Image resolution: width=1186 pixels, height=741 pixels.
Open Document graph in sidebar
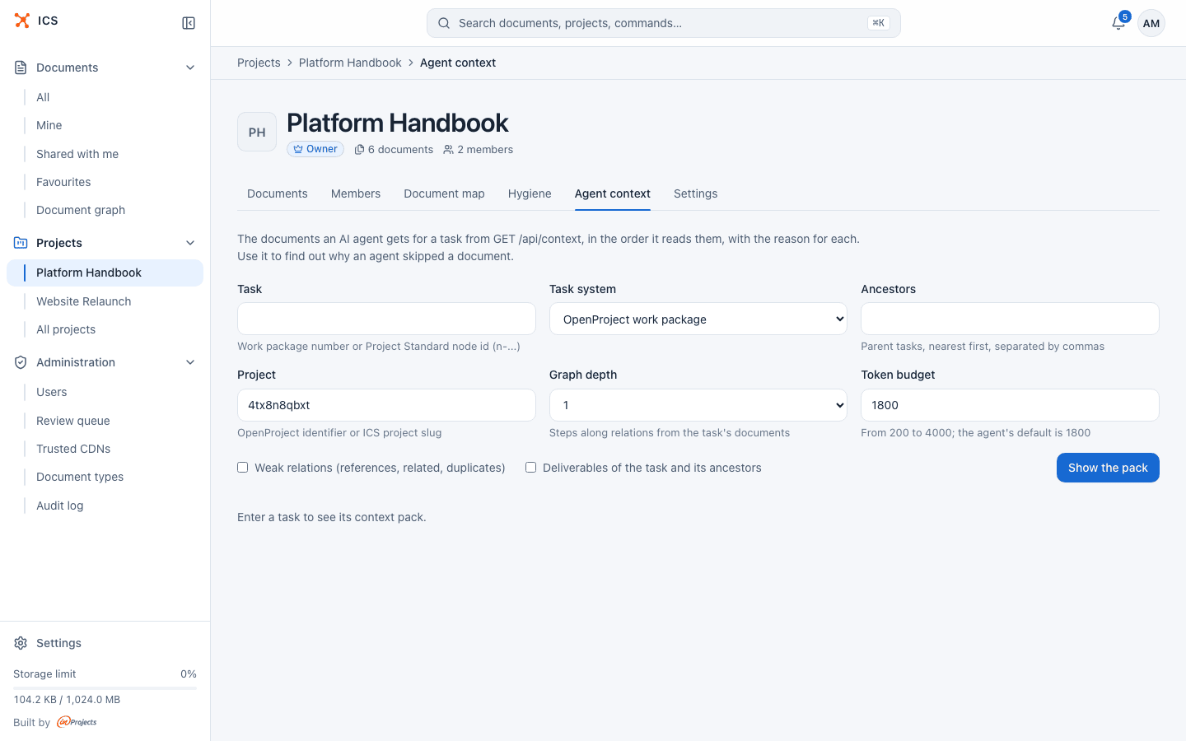pyautogui.click(x=105, y=210)
